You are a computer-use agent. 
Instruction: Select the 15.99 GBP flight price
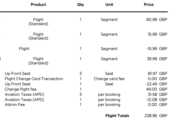click(157, 34)
